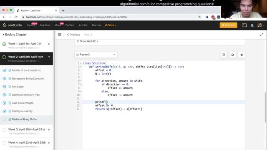Open the notes document icon

click(224, 55)
